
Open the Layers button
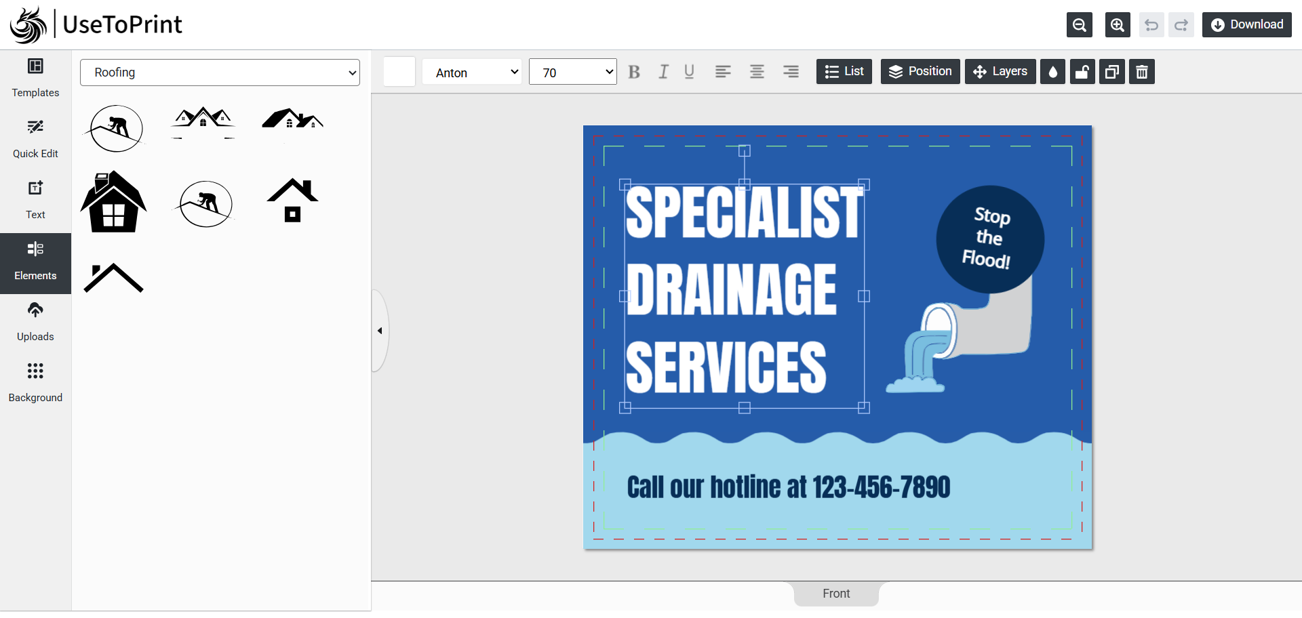(x=1000, y=72)
